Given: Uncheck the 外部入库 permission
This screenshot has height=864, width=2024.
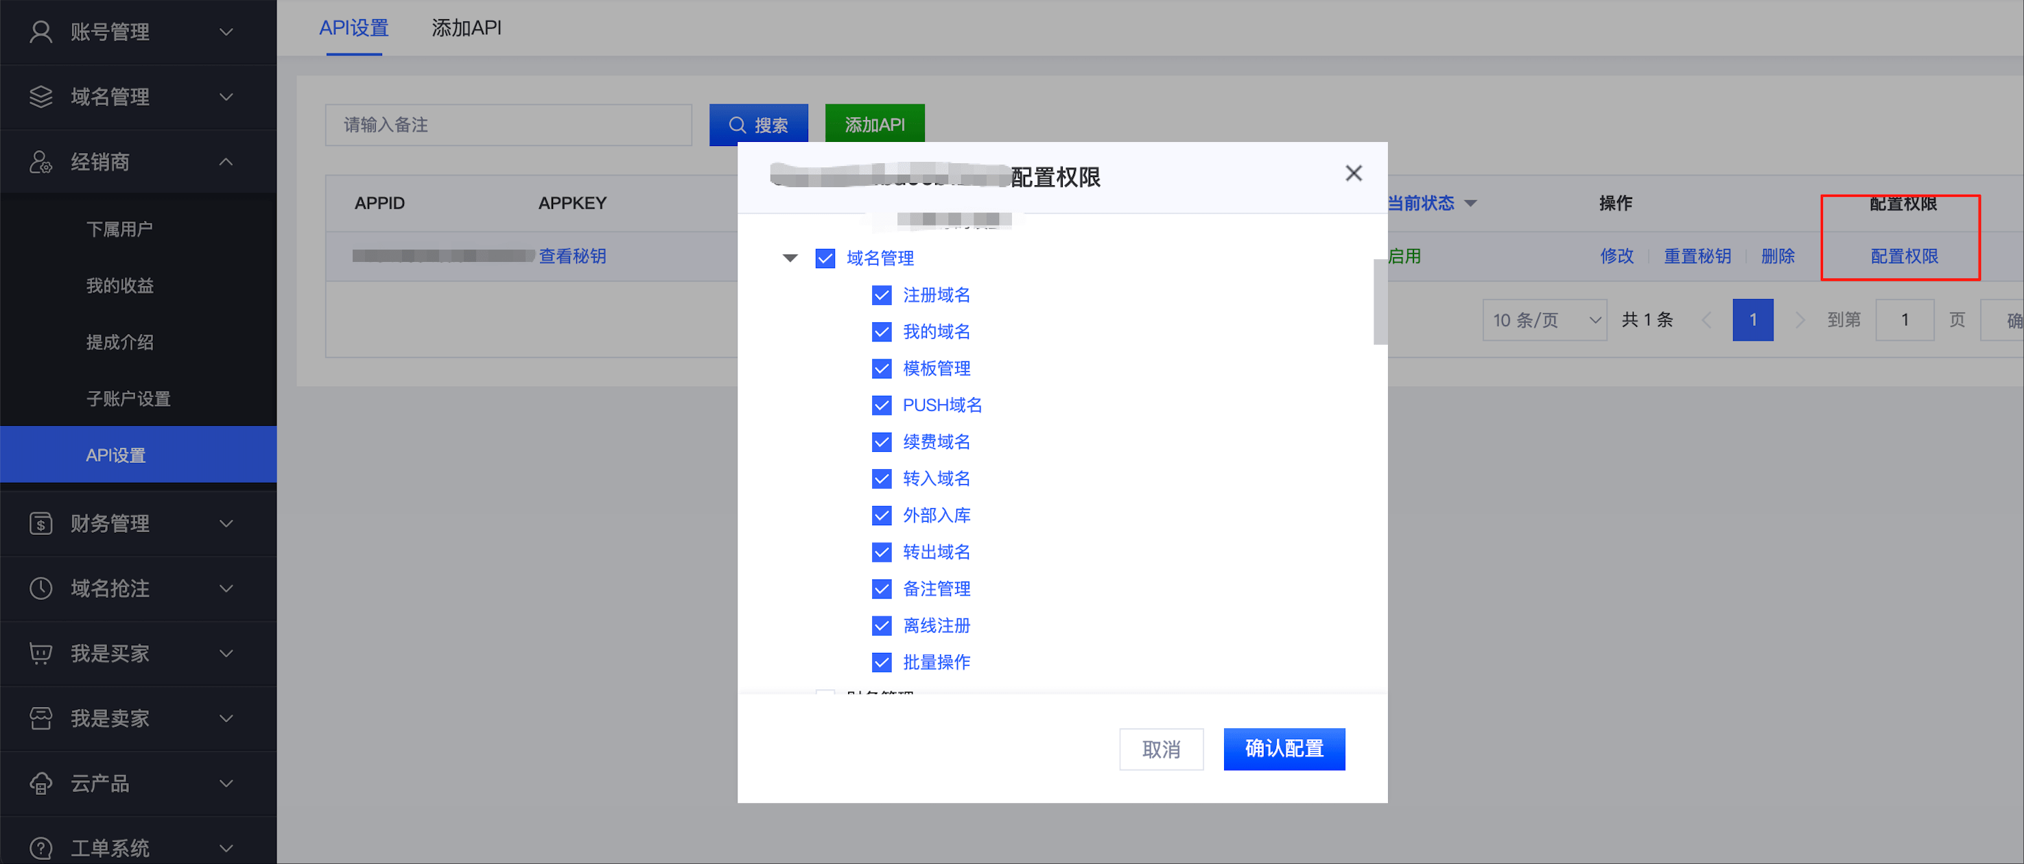Looking at the screenshot, I should pos(882,515).
